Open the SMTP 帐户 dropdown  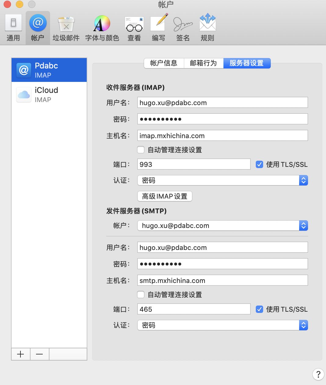pos(303,226)
